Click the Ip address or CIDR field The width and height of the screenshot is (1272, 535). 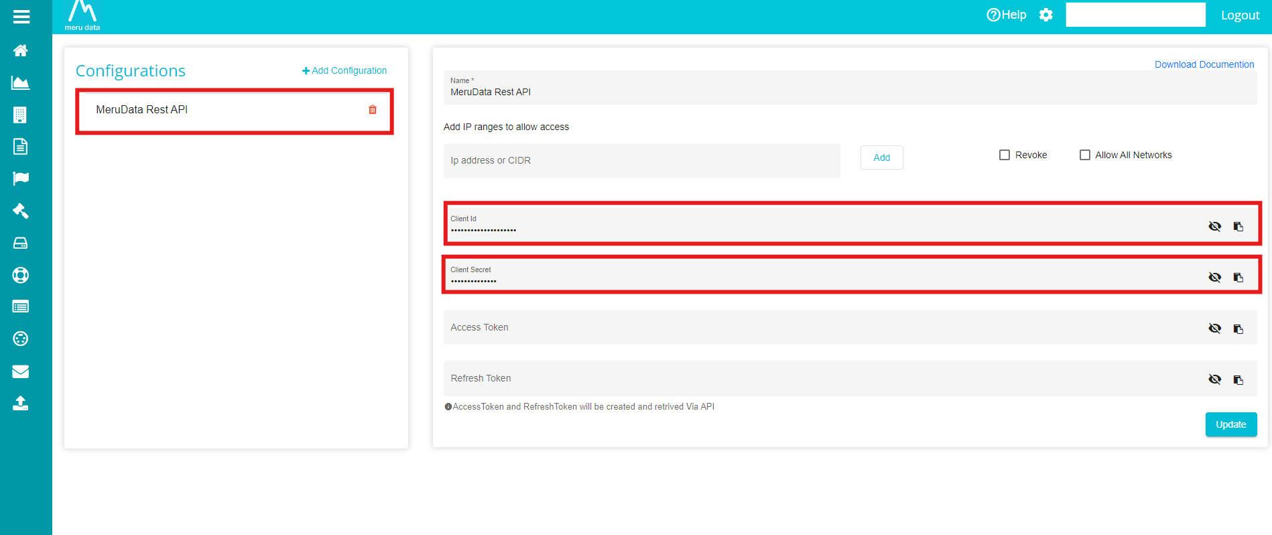[641, 160]
